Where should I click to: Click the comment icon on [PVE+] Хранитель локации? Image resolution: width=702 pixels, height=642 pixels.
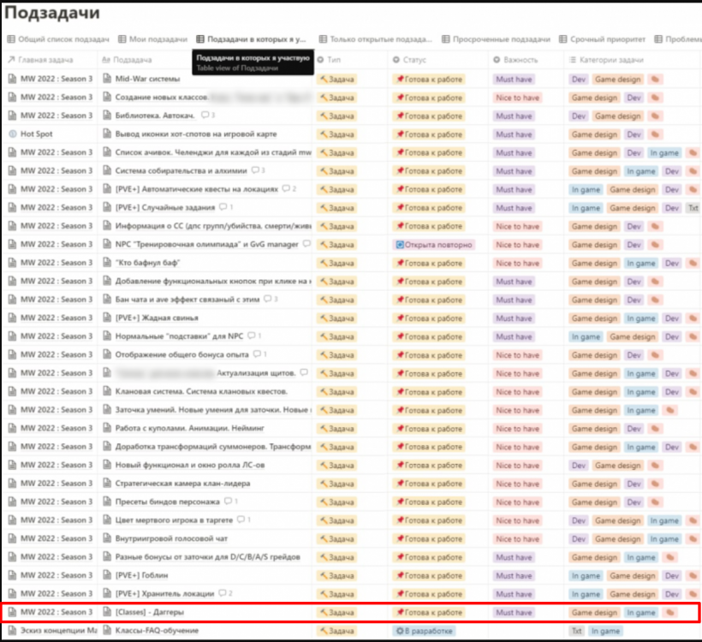coord(223,593)
